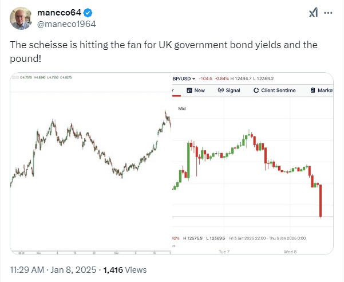Click the 11:29 AM Jan 8, 2025 timestamp

53,270
